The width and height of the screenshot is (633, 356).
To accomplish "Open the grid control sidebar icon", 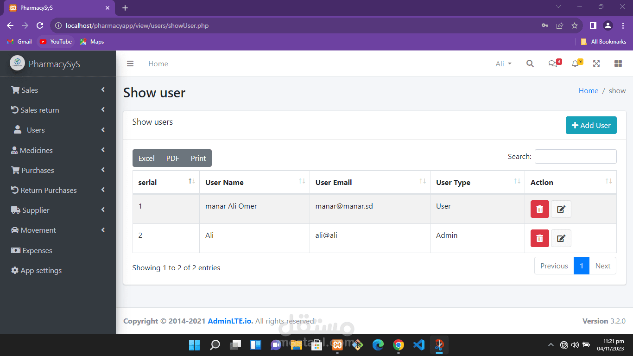I will 618,64.
